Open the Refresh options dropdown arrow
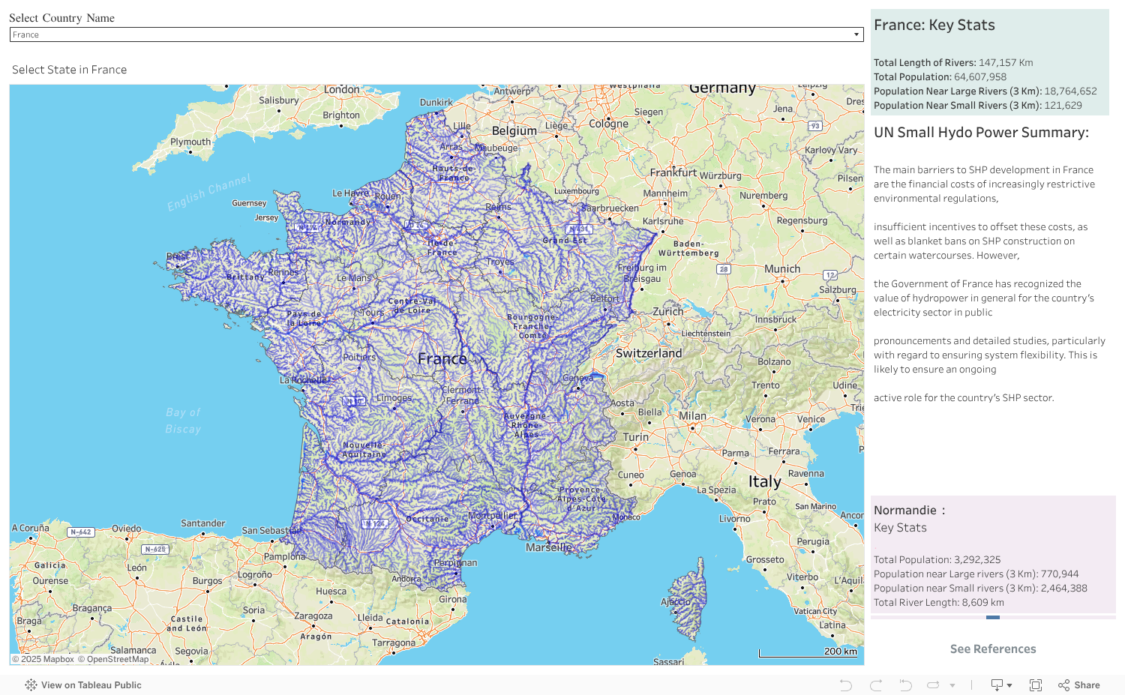The width and height of the screenshot is (1125, 695). pos(952,685)
